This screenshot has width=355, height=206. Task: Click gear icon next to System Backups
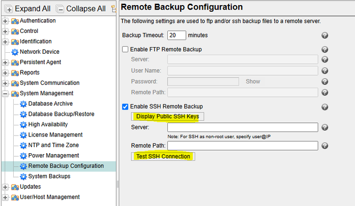23,177
